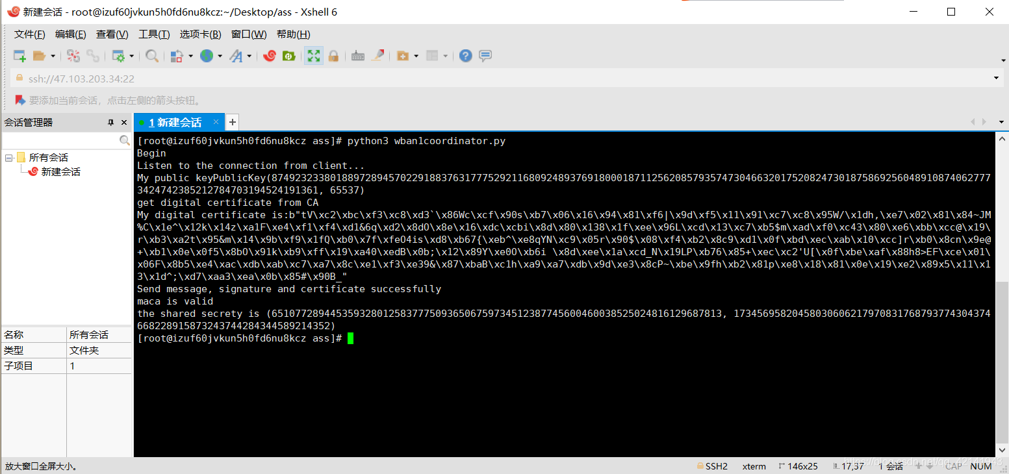This screenshot has width=1009, height=474.
Task: Open the session folder icon
Action: point(40,56)
